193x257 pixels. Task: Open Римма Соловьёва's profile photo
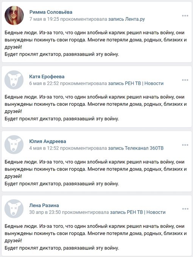coord(14,15)
